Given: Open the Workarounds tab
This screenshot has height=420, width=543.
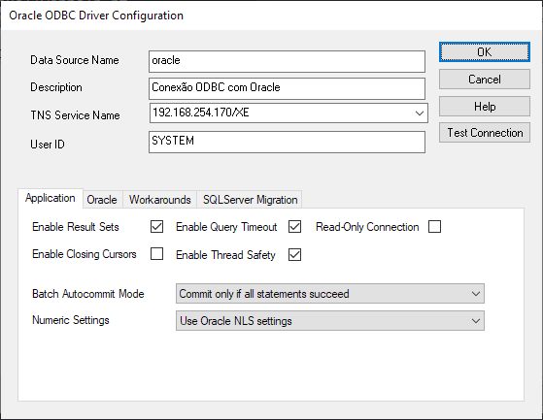Looking at the screenshot, I should [159, 200].
